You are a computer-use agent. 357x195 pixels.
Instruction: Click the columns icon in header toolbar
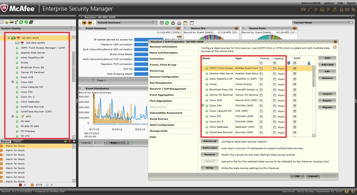click(x=347, y=9)
